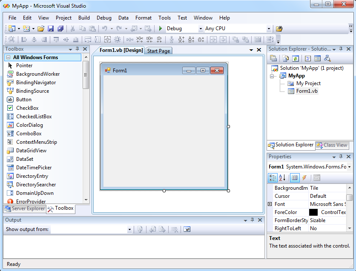This screenshot has height=271, width=356.
Task: Click Find Message in Code icon in Output
Action: point(140,229)
